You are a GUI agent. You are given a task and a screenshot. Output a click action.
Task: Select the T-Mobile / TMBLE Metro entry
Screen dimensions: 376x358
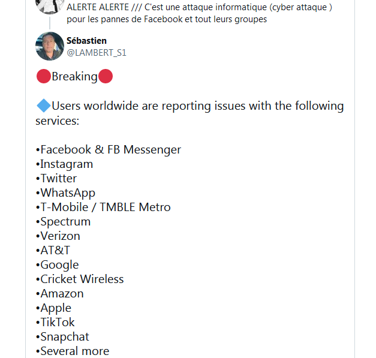tap(103, 207)
